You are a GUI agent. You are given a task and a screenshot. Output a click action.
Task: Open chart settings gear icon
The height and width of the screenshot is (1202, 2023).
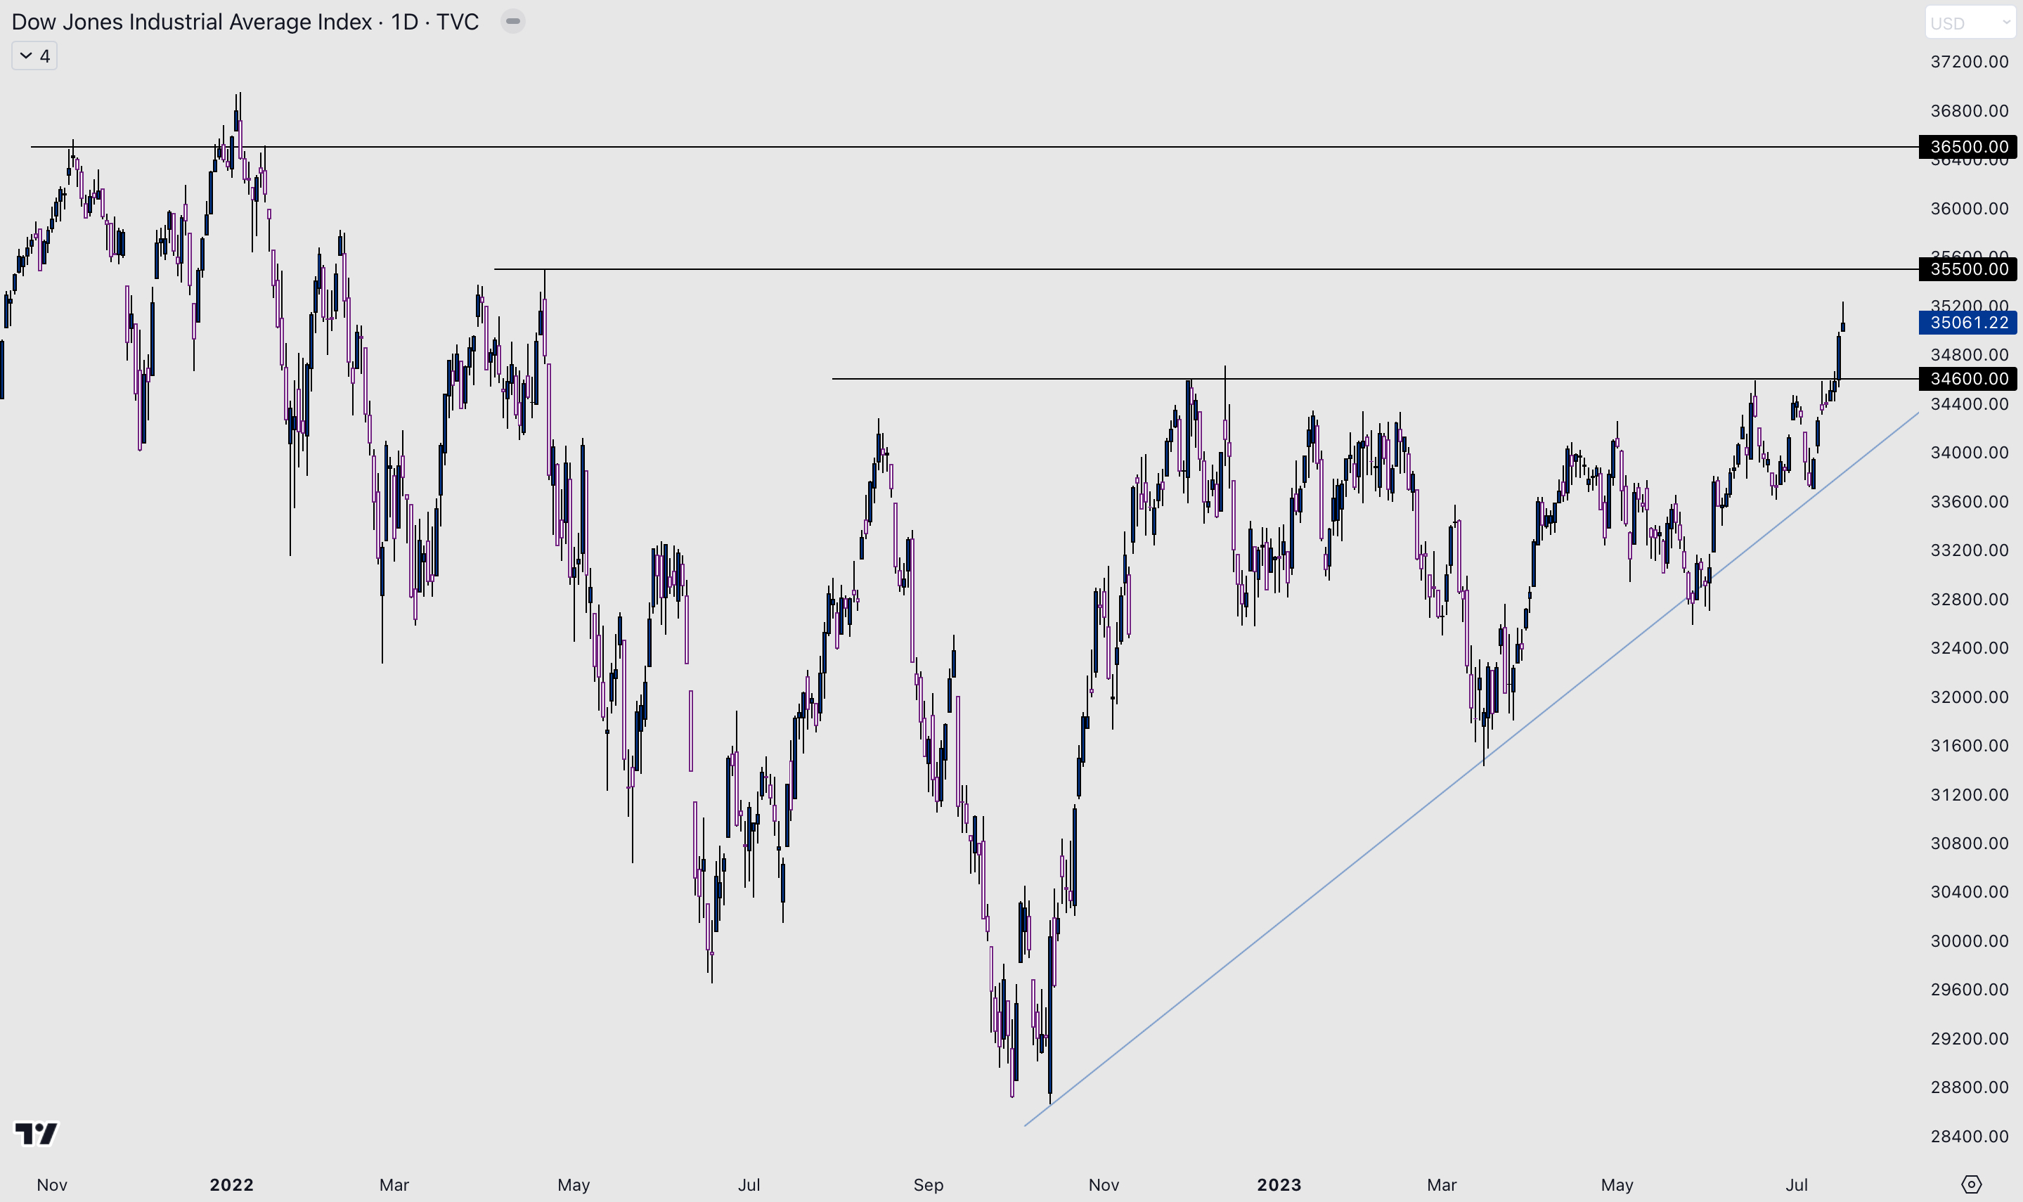point(1971,1184)
